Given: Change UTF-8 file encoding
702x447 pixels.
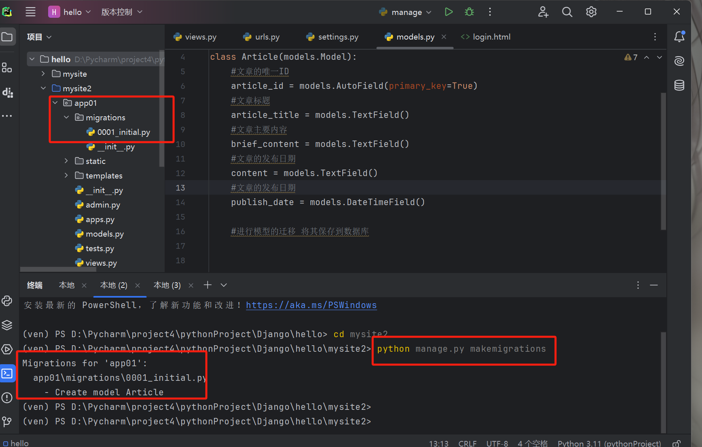Looking at the screenshot, I should pyautogui.click(x=497, y=443).
